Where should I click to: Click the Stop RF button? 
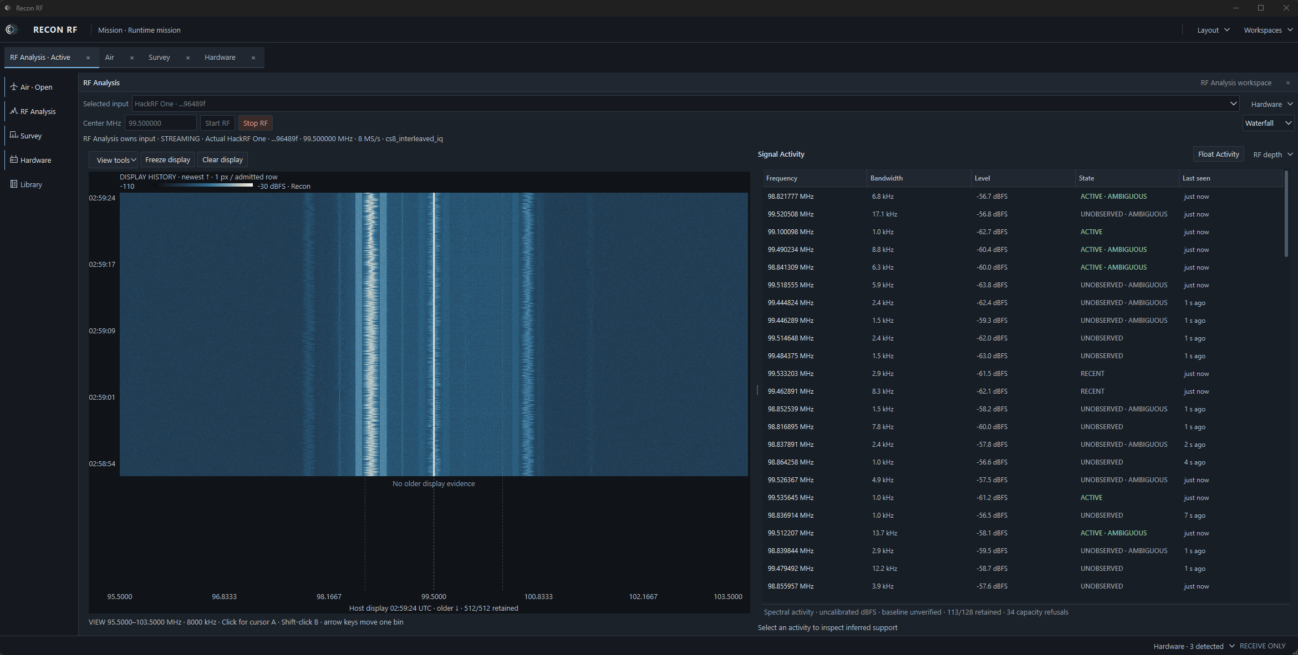[x=255, y=123]
